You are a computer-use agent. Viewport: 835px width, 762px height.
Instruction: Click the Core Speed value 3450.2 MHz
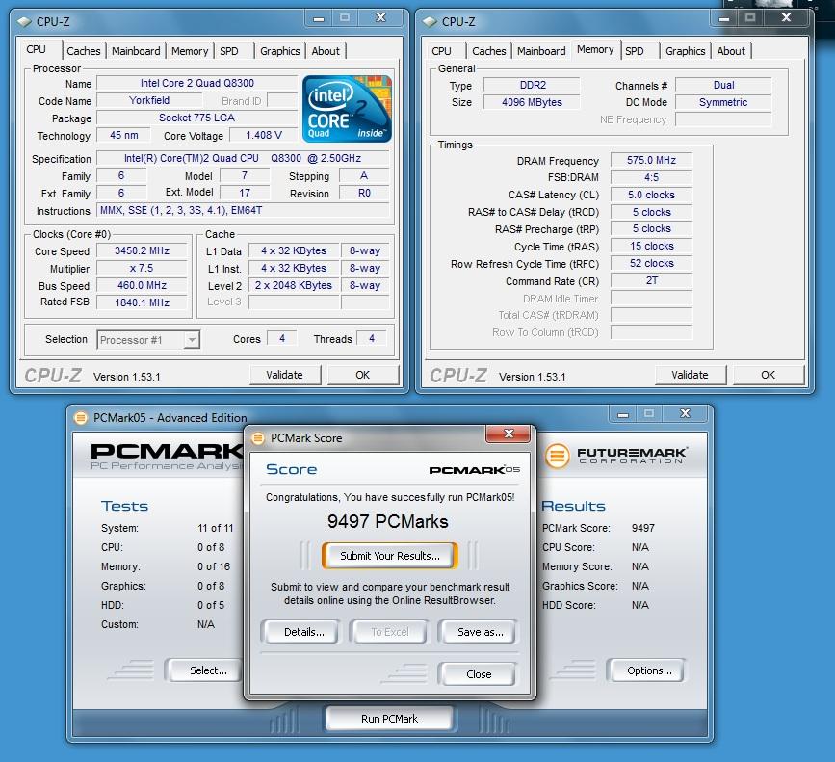[x=143, y=250]
